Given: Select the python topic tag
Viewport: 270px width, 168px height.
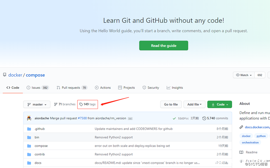Looking at the screenshot, I should click(x=261, y=136).
